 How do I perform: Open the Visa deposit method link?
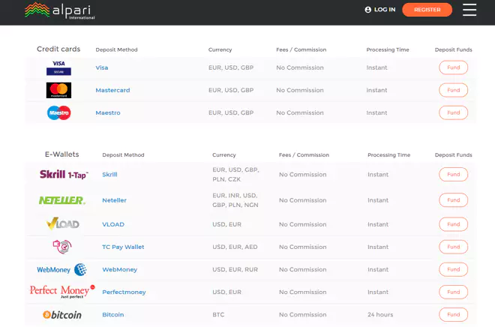click(x=102, y=67)
